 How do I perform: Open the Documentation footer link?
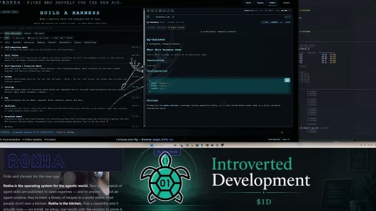11,139
